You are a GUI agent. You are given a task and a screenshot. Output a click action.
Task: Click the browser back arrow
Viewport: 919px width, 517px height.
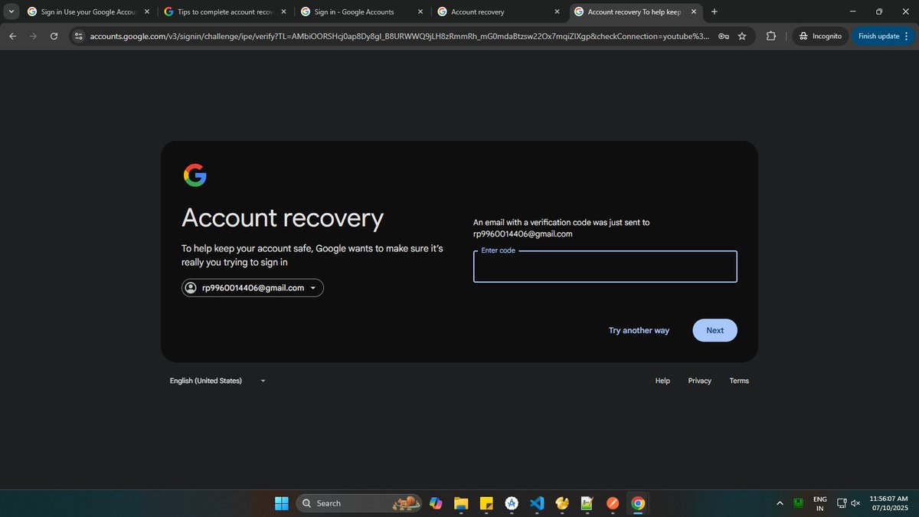tap(12, 36)
